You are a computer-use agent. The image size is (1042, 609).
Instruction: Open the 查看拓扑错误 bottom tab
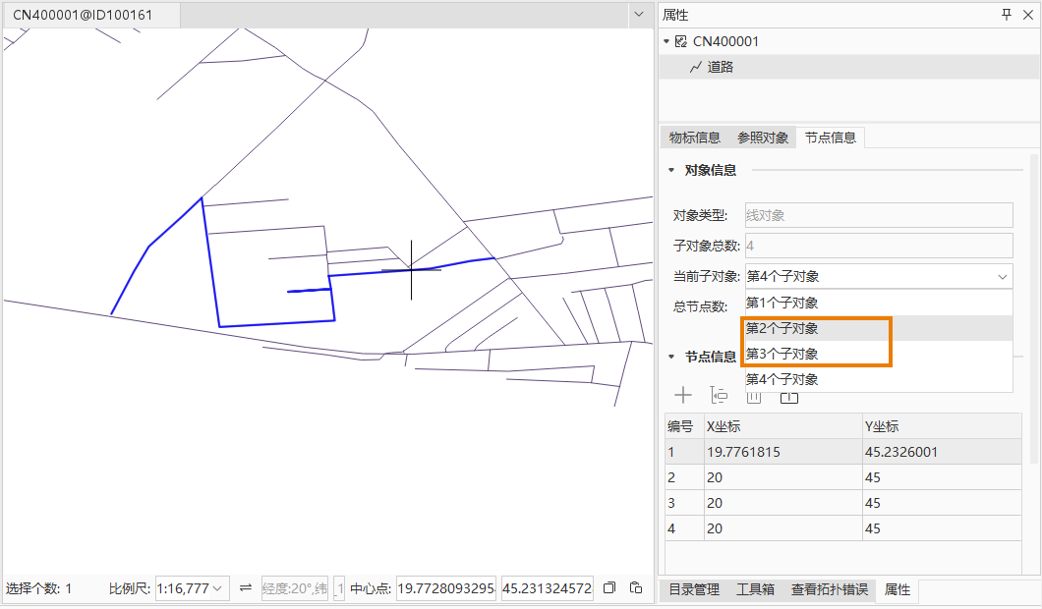tap(829, 589)
